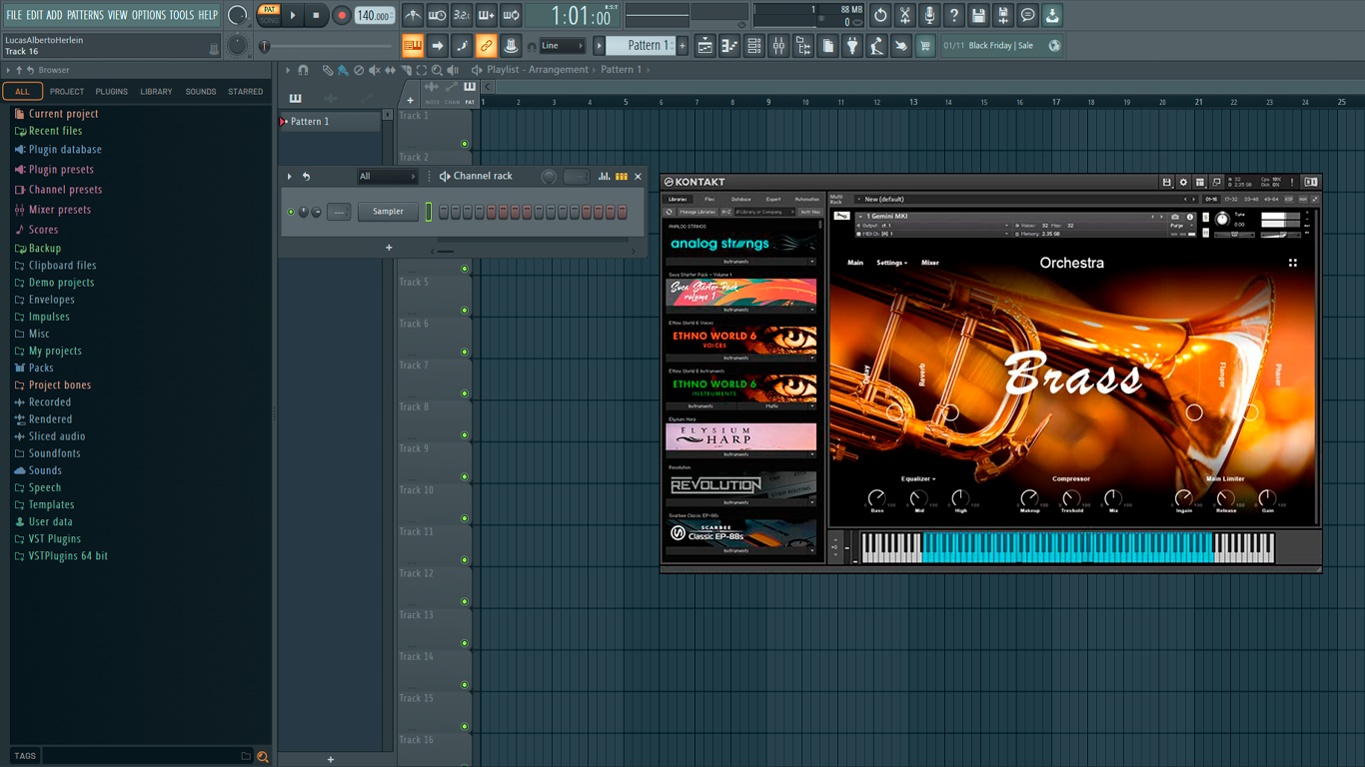Open the Piano roll view icon

pyautogui.click(x=729, y=46)
